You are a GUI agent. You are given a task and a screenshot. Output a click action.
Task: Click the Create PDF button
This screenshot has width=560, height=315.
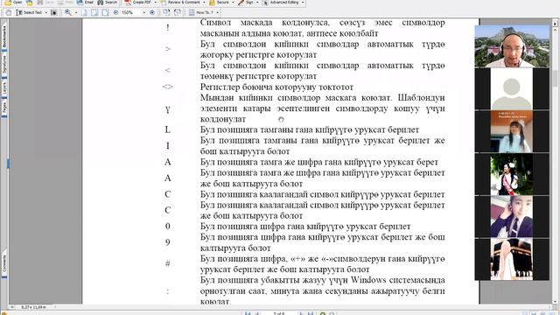pyautogui.click(x=138, y=2)
